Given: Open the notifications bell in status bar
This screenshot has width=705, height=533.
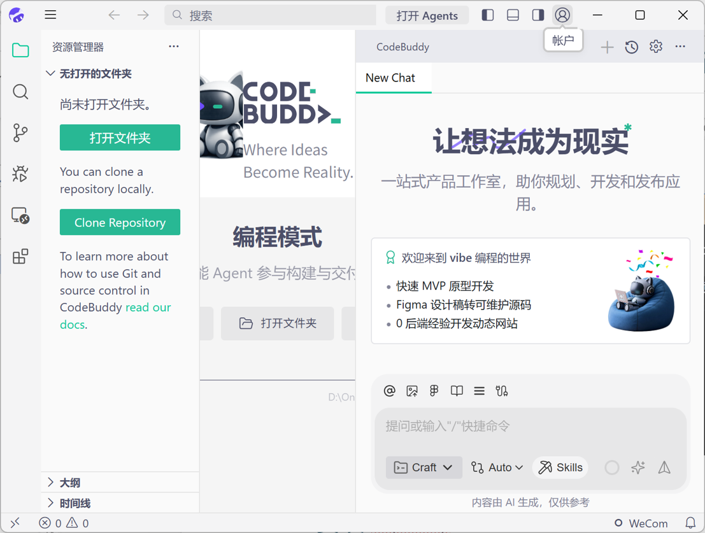Looking at the screenshot, I should [690, 523].
